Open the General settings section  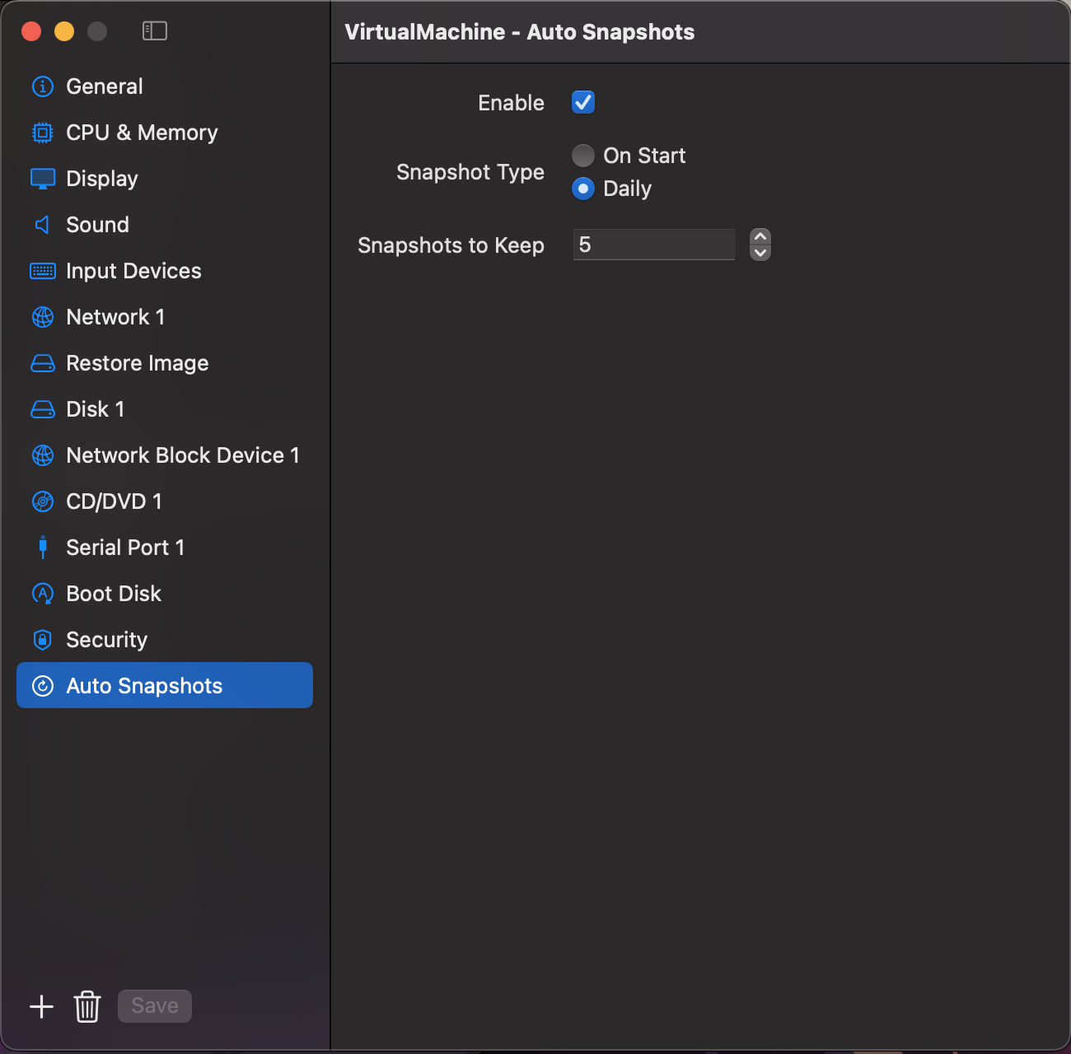click(165, 86)
